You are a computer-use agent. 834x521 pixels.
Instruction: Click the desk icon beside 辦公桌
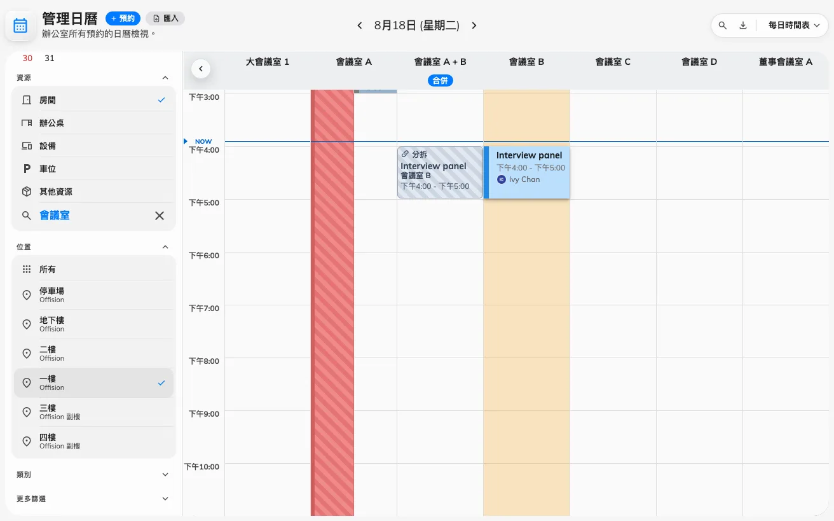click(x=27, y=123)
